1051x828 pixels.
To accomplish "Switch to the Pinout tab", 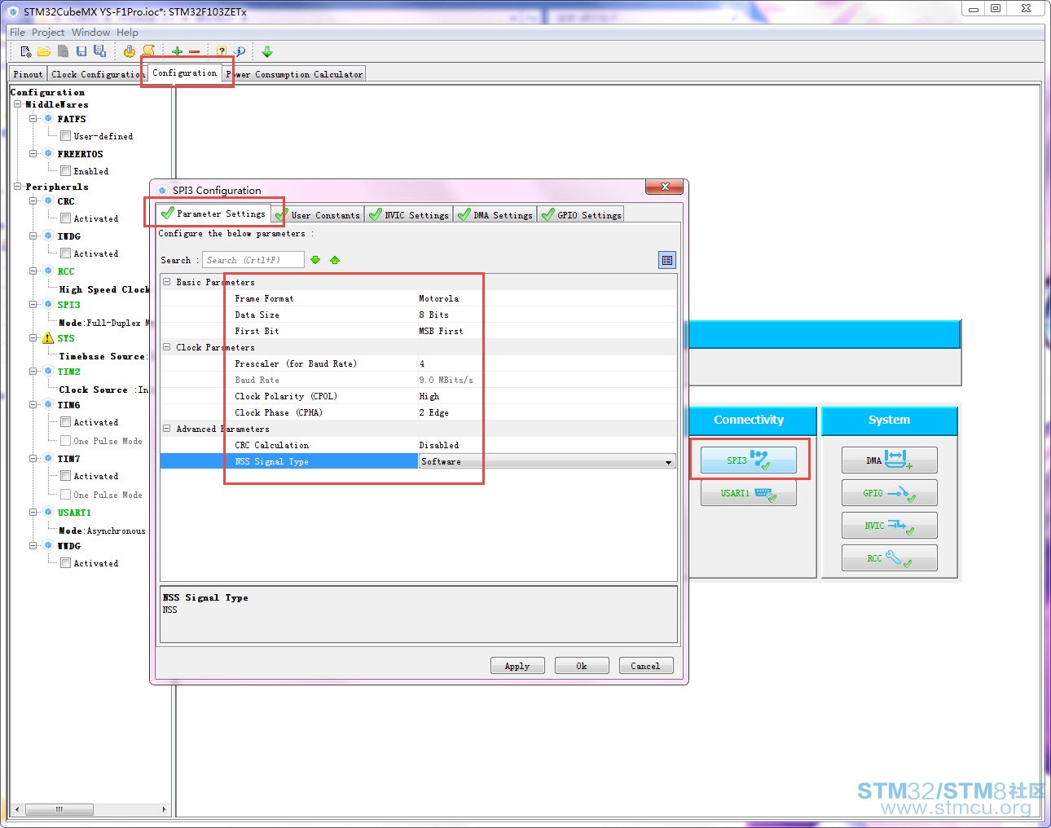I will point(28,74).
